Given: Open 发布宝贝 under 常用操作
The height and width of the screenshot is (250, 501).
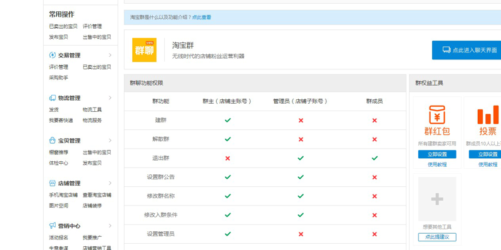Looking at the screenshot, I should 58,37.
